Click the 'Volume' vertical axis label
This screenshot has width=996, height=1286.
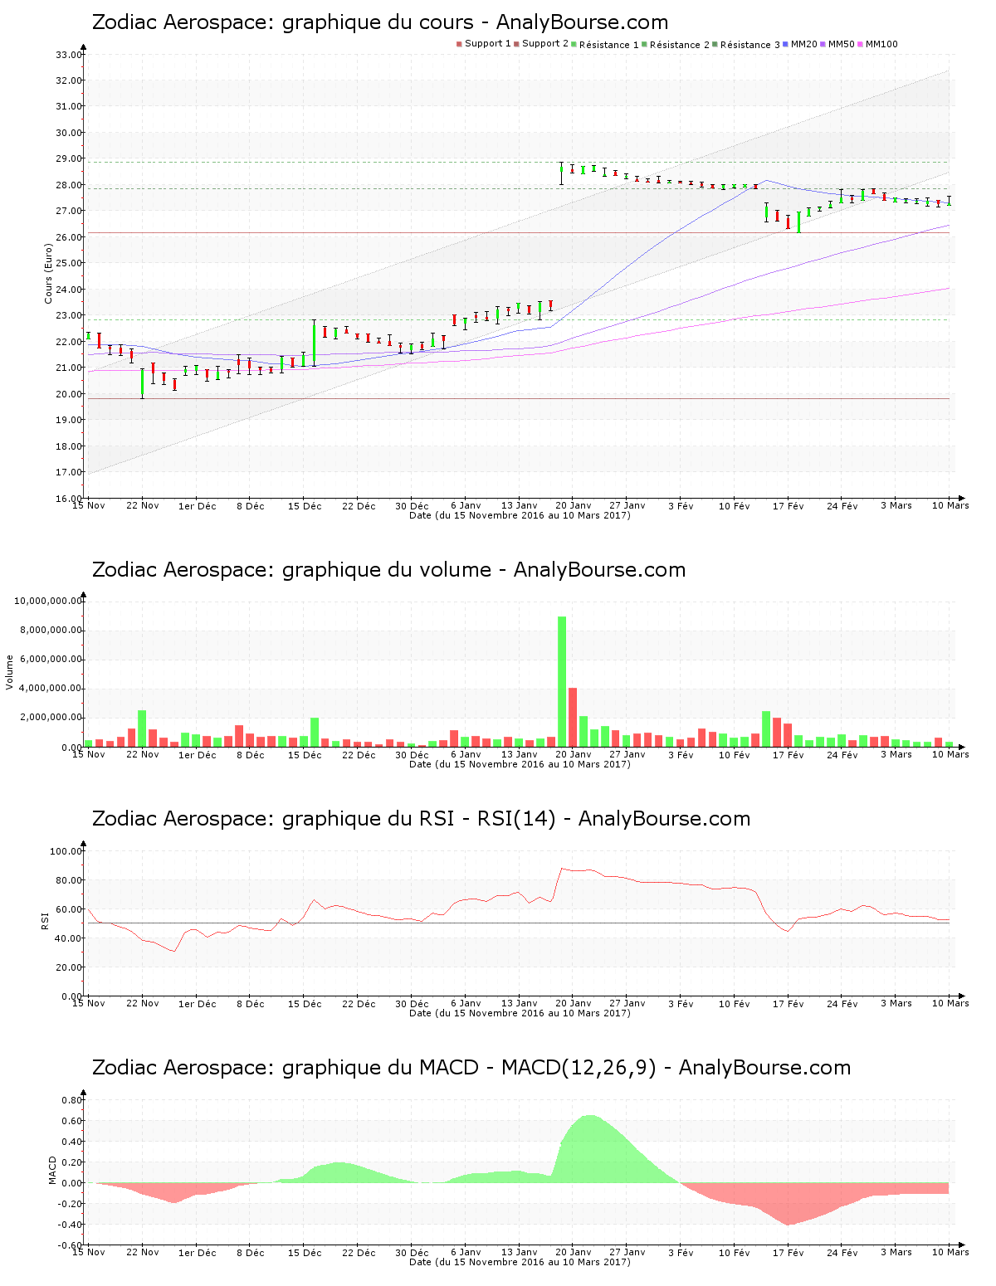(x=10, y=672)
